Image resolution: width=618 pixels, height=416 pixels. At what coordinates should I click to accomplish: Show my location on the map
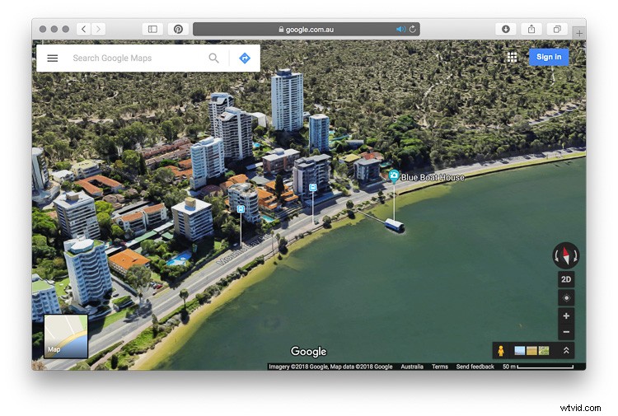[566, 297]
